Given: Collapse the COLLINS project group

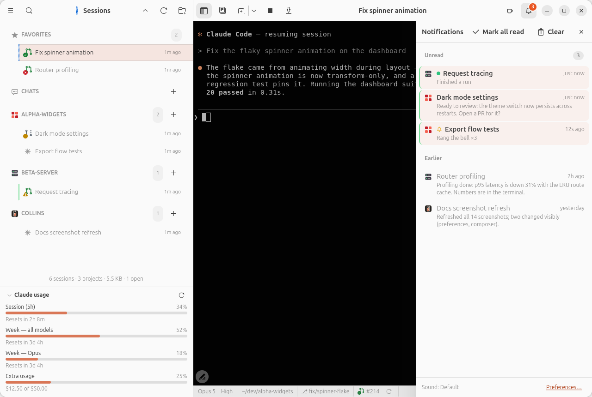Looking at the screenshot, I should [x=33, y=213].
